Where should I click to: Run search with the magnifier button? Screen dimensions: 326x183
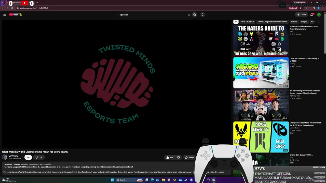(195, 15)
